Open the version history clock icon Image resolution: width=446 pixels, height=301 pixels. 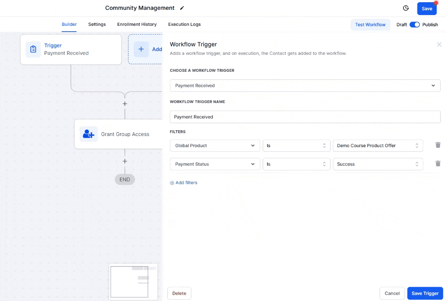coord(406,8)
